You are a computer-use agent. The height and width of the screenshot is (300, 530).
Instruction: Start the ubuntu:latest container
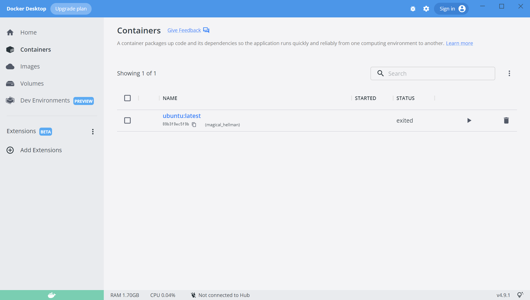point(469,120)
